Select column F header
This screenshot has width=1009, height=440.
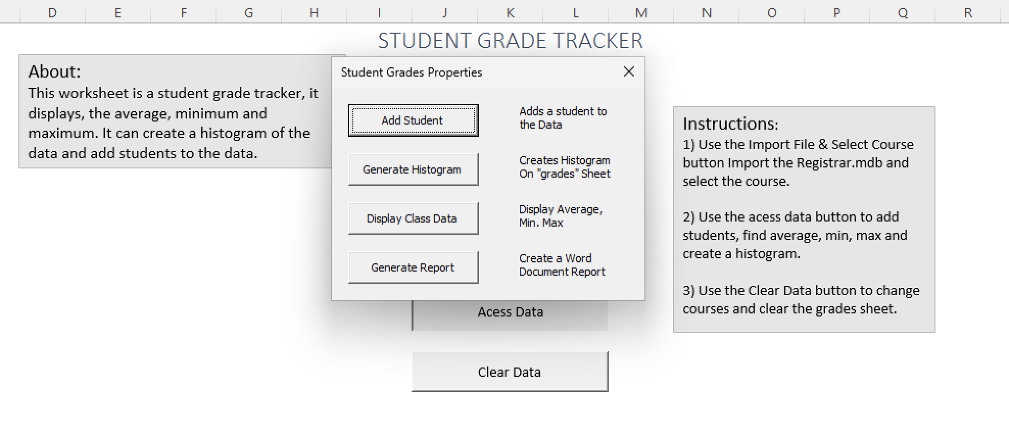pos(183,13)
